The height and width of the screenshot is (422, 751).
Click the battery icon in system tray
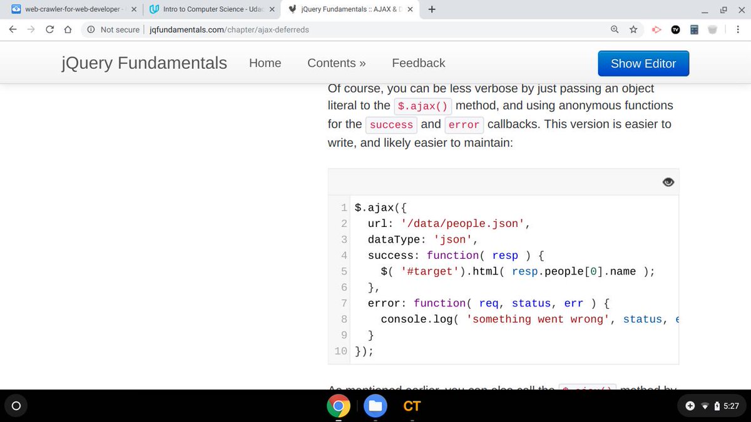coord(717,406)
